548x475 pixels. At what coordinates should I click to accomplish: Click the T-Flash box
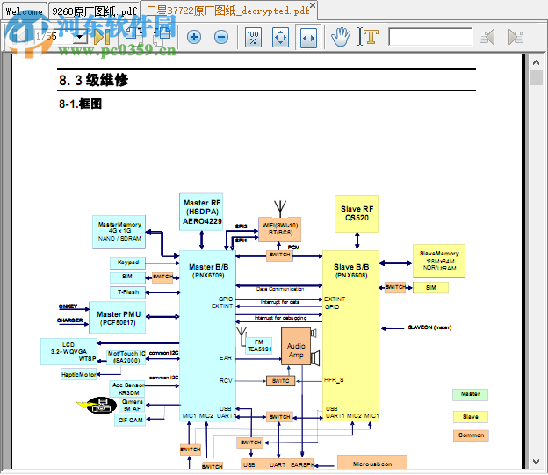(127, 292)
